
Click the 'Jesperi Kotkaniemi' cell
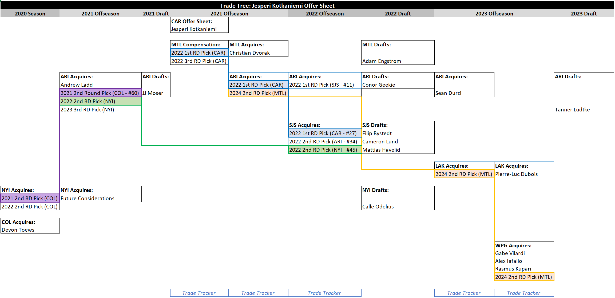click(199, 29)
